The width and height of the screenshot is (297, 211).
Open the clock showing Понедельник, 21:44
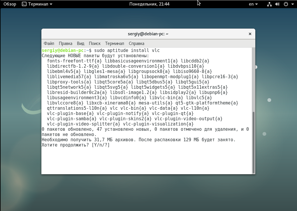click(x=149, y=4)
